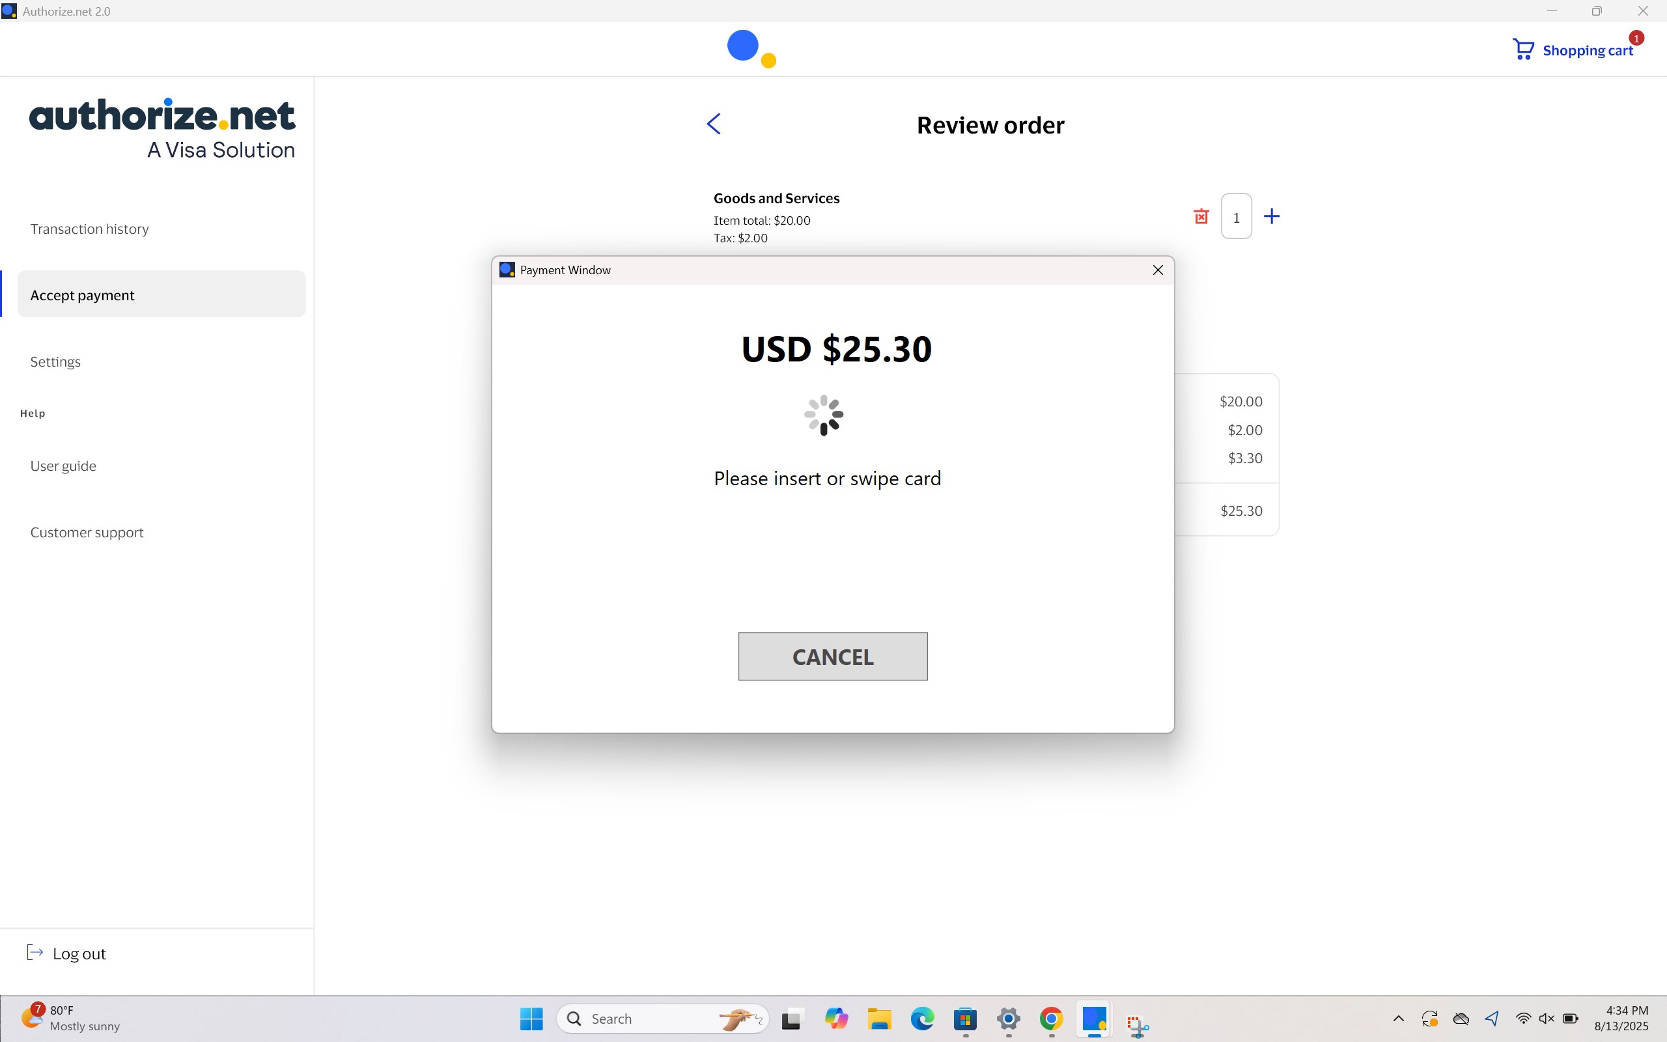Go back using the Review order back arrow

(x=714, y=123)
